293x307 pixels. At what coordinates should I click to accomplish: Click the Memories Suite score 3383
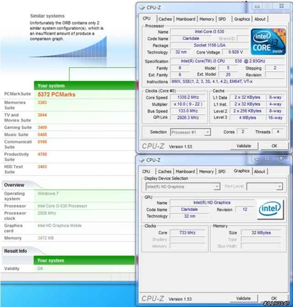pos(42,102)
